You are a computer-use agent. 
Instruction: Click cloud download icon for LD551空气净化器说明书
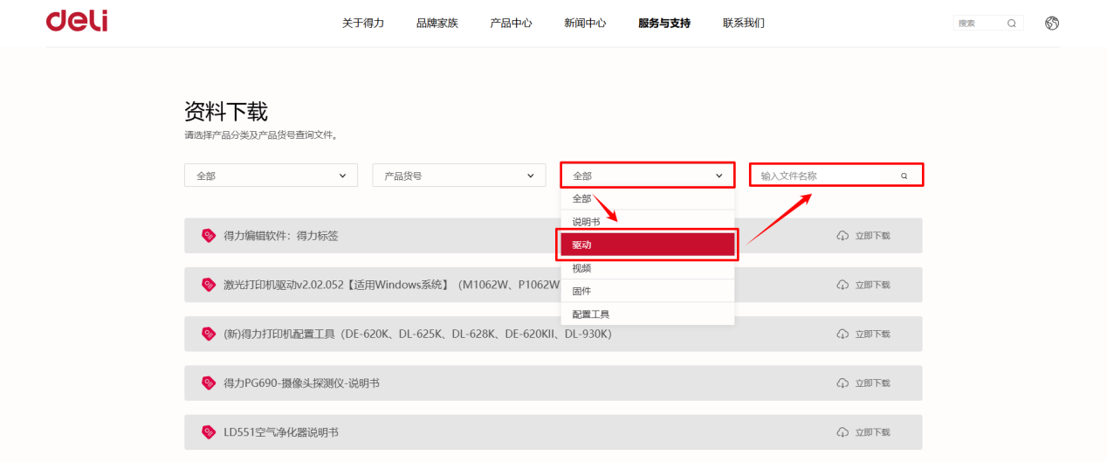coord(842,431)
